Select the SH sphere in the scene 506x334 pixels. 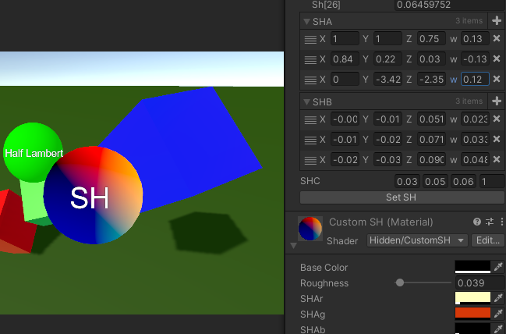pyautogui.click(x=93, y=195)
